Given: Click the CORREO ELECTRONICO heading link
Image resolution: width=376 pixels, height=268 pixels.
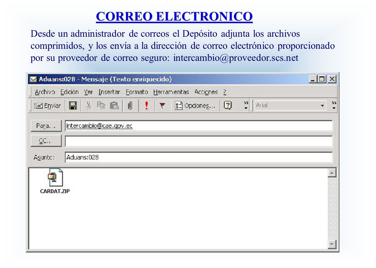Looking at the screenshot, I should click(x=174, y=16).
